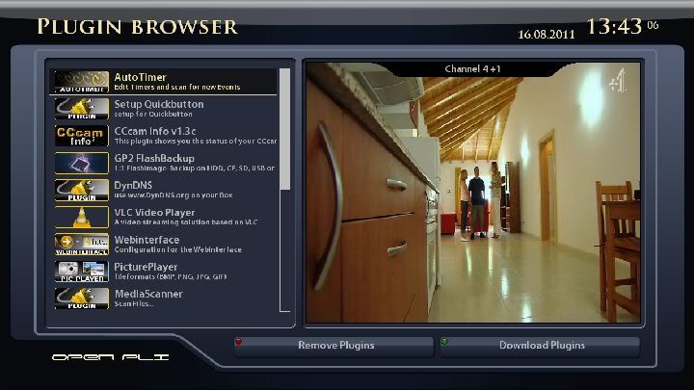This screenshot has height=390, width=694.
Task: Click the Channel 4+1 title label
Action: (x=472, y=69)
